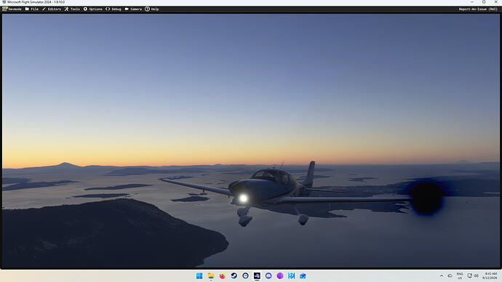The width and height of the screenshot is (502, 282).
Task: Open the Editors menu
Action: (52, 9)
